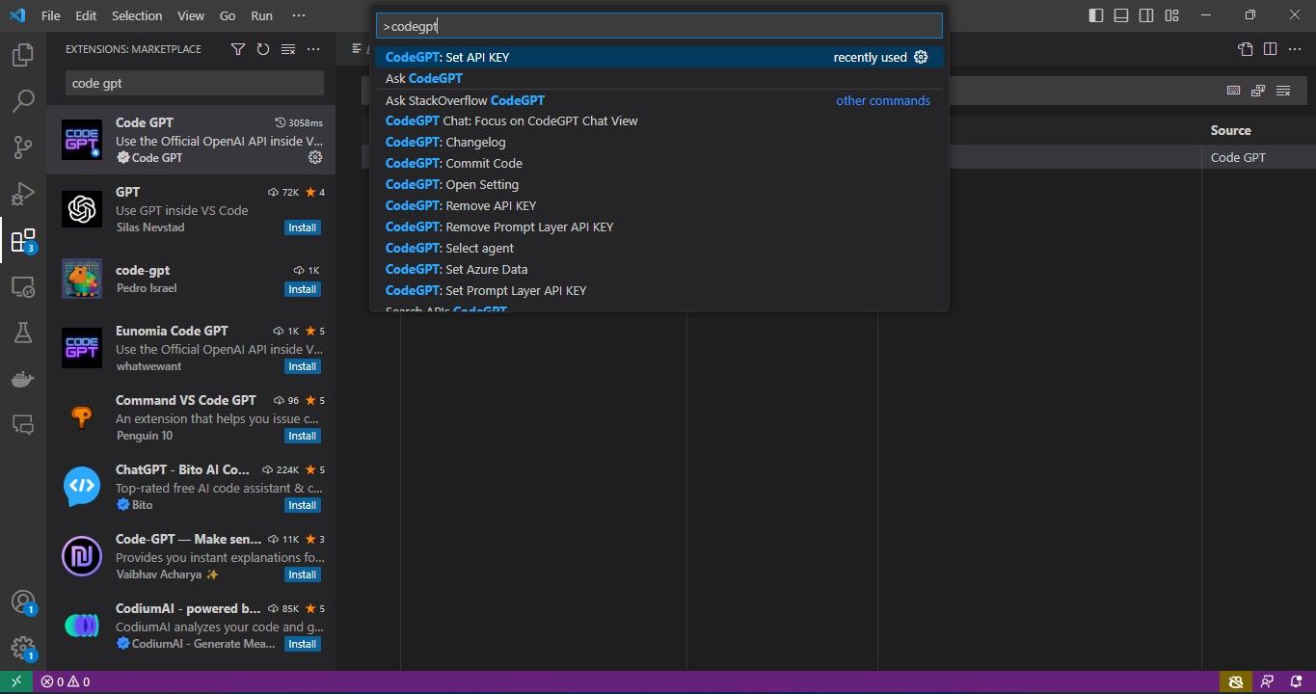Click inside the command palette input field
1316x694 pixels.
point(658,25)
